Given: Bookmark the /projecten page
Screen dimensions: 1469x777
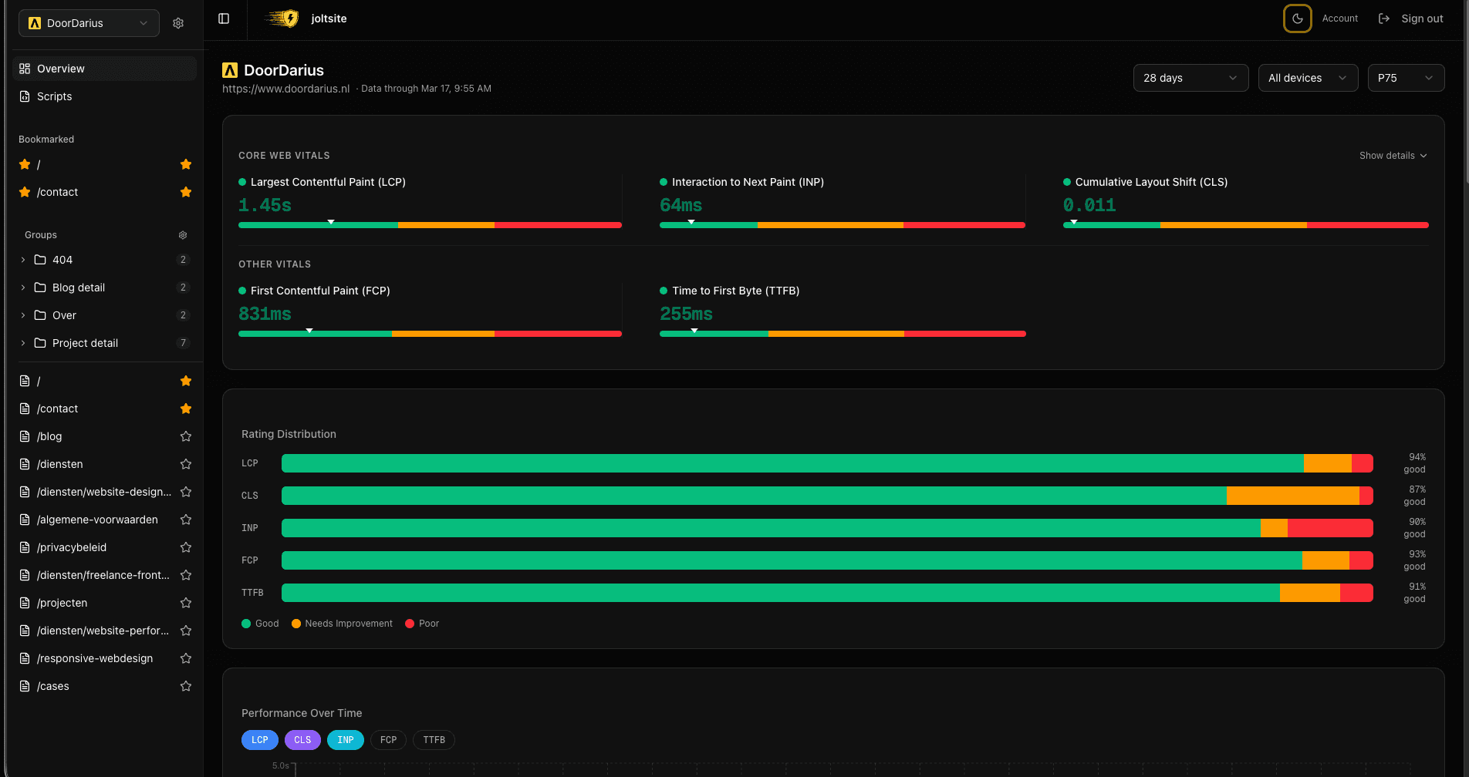Looking at the screenshot, I should 185,602.
